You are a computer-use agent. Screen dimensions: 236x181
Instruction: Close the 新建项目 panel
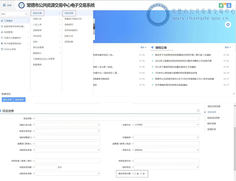click(x=234, y=94)
